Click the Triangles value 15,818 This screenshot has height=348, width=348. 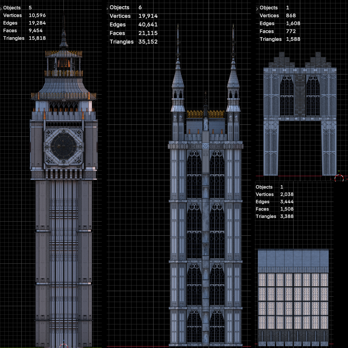37,38
